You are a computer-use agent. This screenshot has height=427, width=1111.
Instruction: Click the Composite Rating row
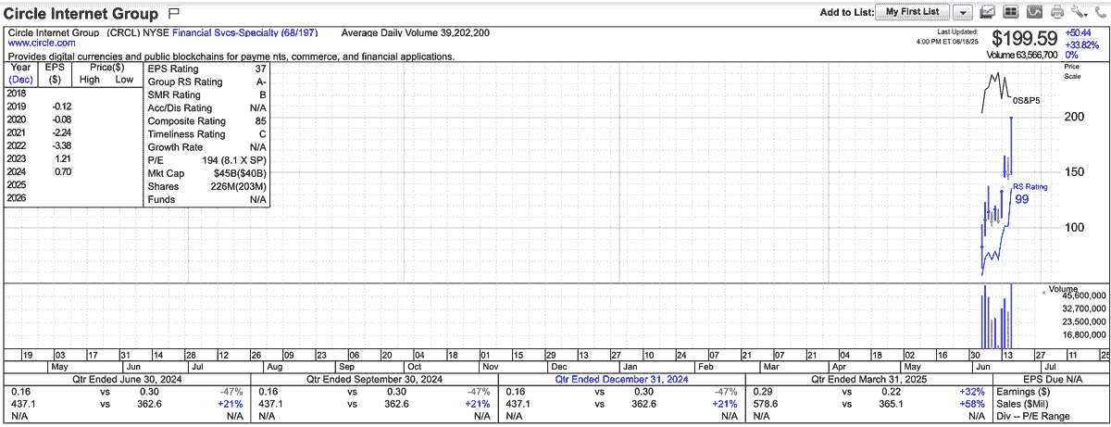pyautogui.click(x=206, y=120)
